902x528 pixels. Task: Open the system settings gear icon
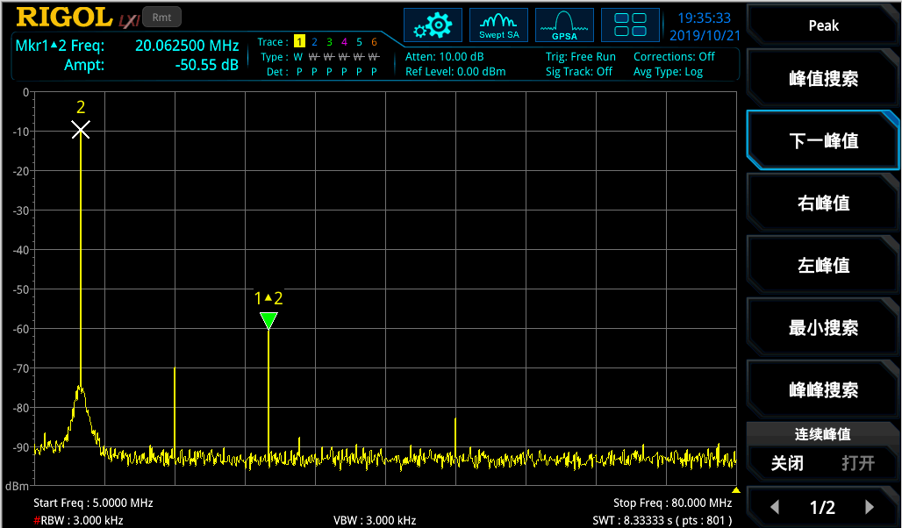(432, 25)
